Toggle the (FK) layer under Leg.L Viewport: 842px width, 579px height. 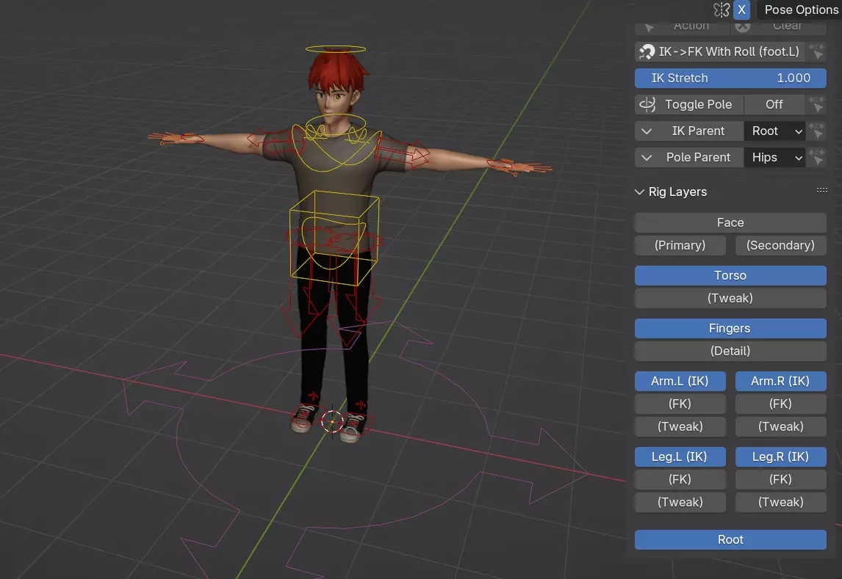(680, 479)
